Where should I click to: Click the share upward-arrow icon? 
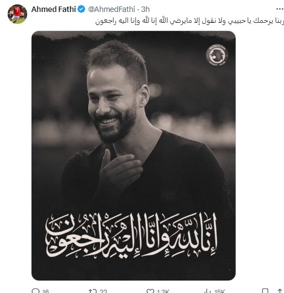(280, 291)
